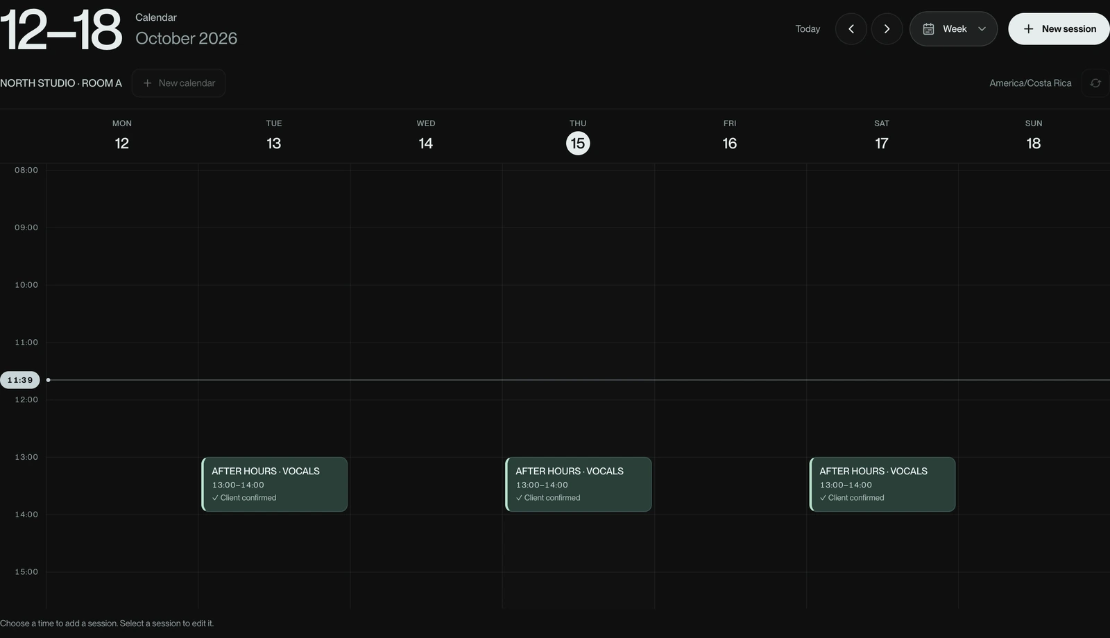Click the New session button
This screenshot has height=638, width=1110.
[x=1059, y=29]
